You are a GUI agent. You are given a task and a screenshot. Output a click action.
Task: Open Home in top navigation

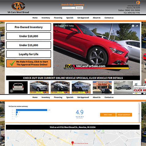35,18
